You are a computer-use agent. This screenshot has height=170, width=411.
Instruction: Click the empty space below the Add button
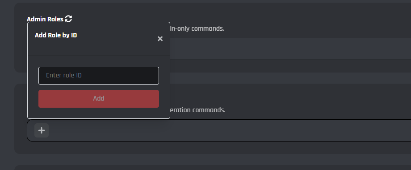point(99,113)
